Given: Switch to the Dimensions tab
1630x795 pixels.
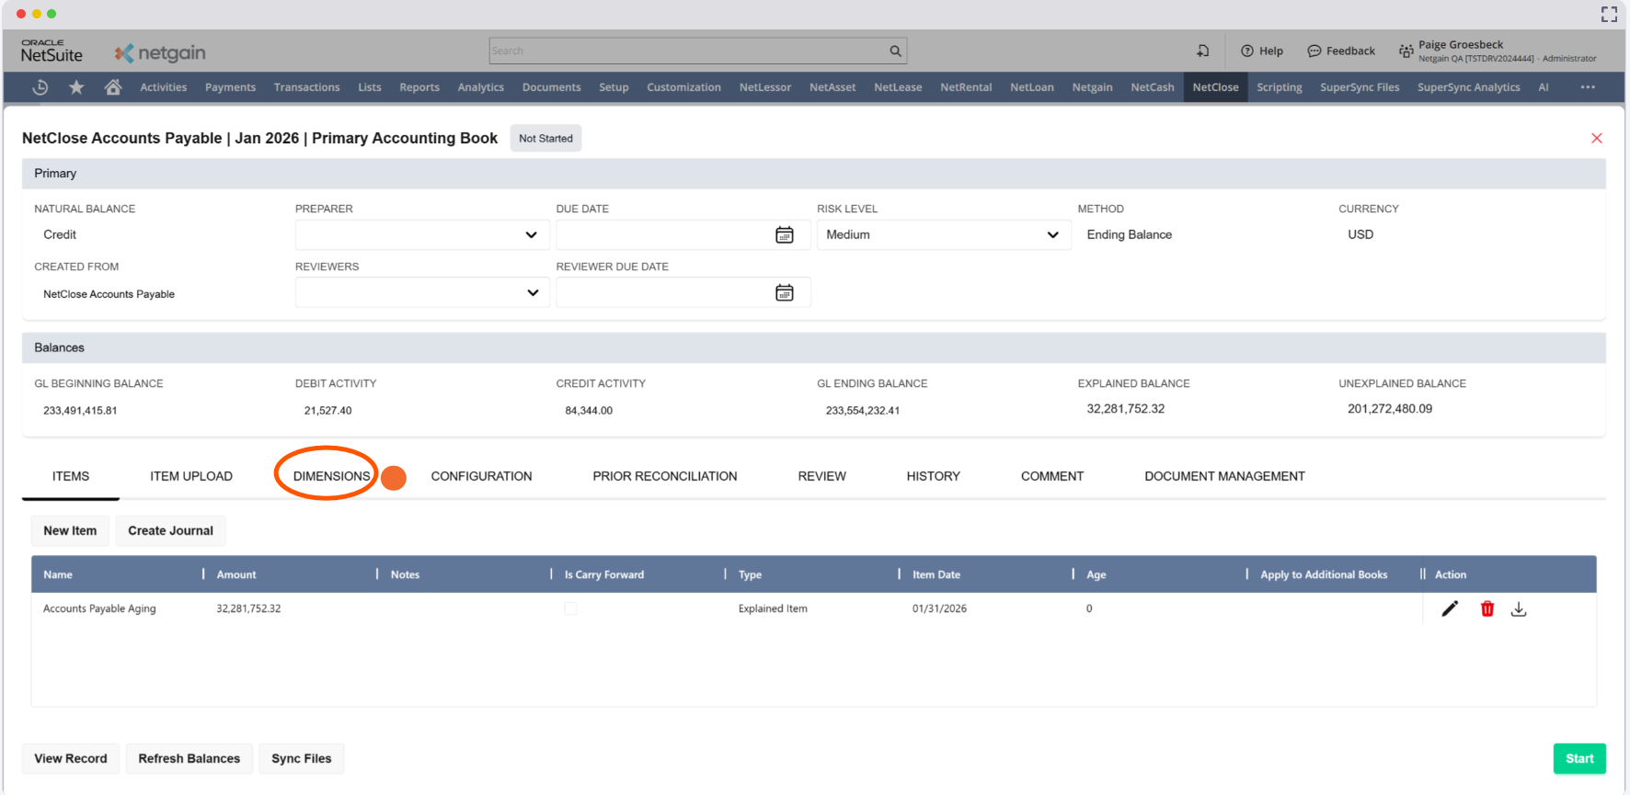Looking at the screenshot, I should click(331, 476).
